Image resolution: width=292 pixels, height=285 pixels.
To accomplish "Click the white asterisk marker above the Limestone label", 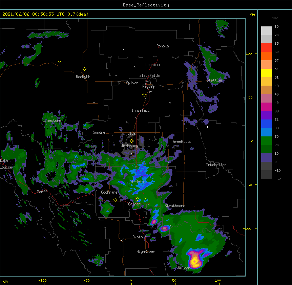I will pos(52,117).
